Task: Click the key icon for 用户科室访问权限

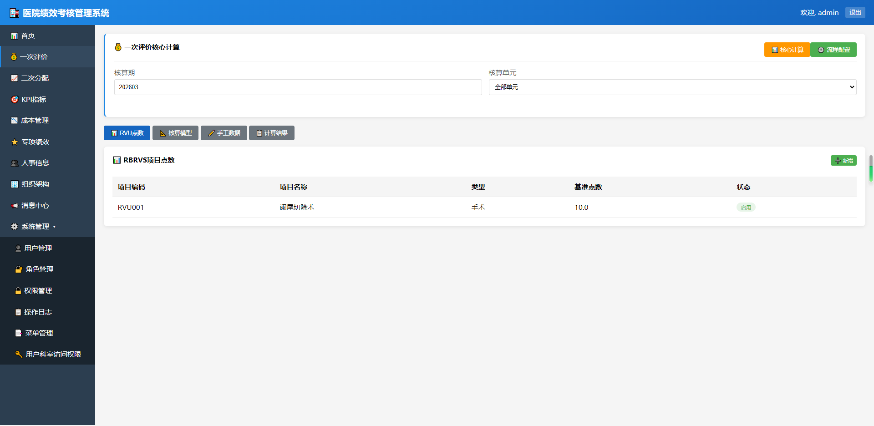Action: click(x=19, y=354)
